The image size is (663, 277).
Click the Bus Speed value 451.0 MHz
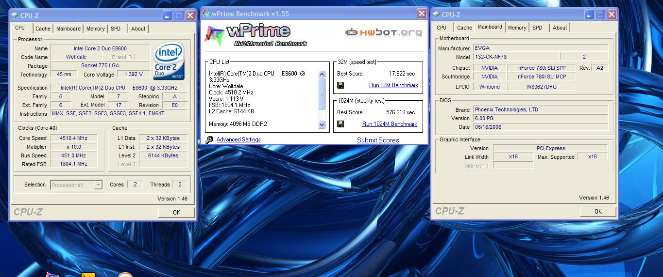click(x=73, y=155)
